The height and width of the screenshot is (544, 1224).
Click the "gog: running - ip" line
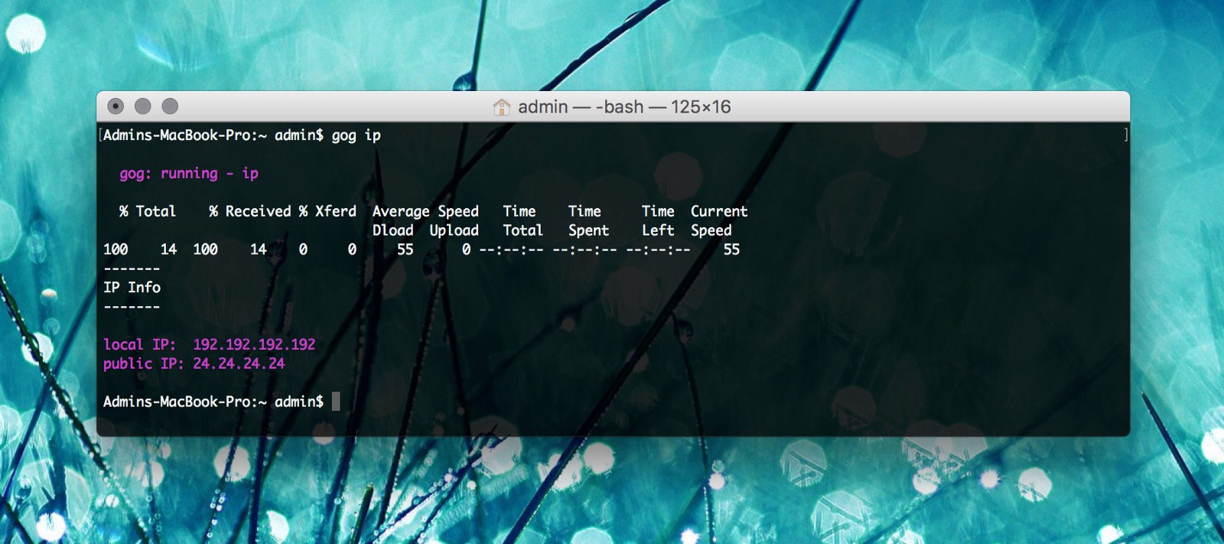point(189,174)
